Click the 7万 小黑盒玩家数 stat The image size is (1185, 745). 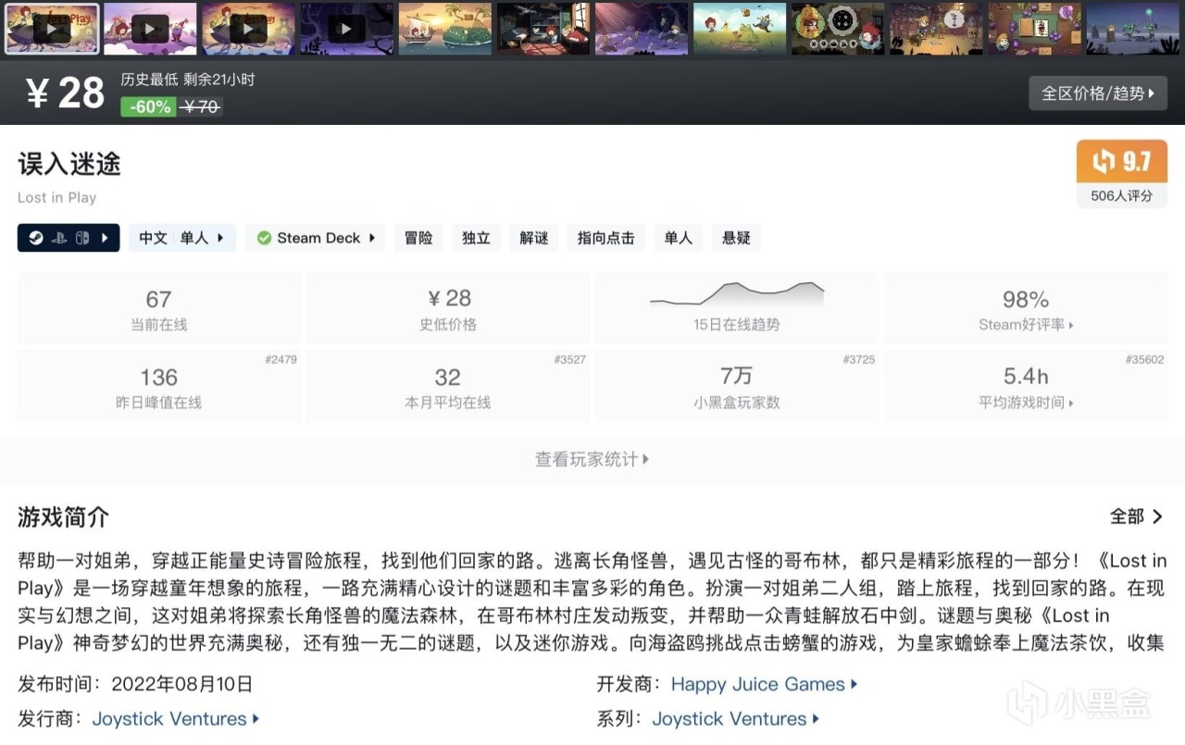click(737, 386)
